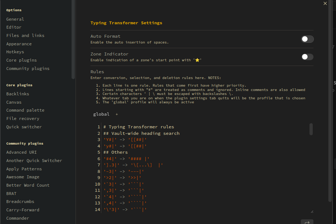Screen dimensions: 336x224
Task: Open General settings
Action: pyautogui.click(x=15, y=19)
